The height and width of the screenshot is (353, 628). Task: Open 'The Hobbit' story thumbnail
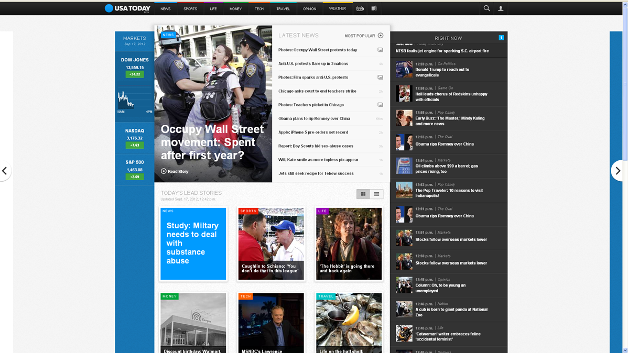point(349,244)
